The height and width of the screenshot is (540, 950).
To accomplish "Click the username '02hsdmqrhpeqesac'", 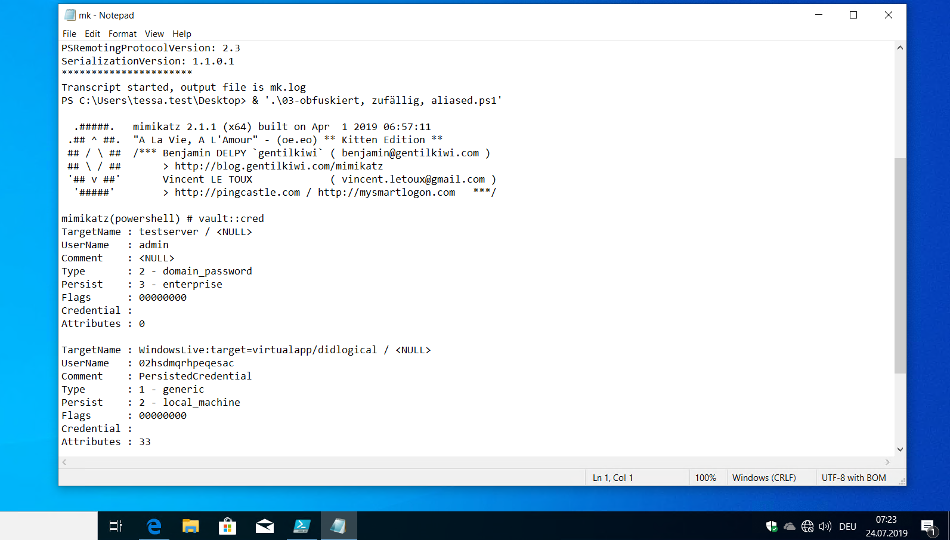I will [187, 363].
